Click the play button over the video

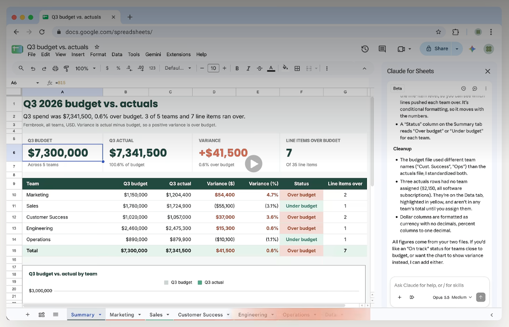[254, 164]
